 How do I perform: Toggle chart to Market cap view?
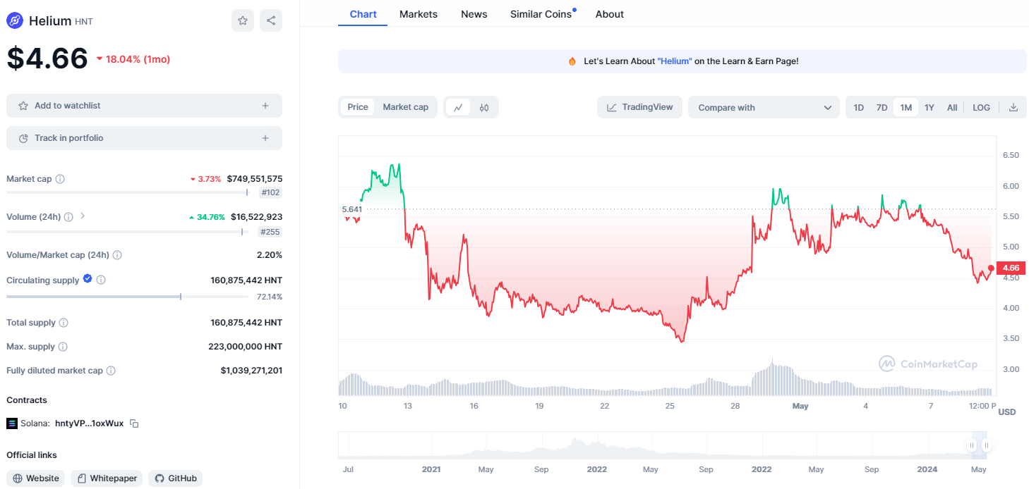click(405, 107)
